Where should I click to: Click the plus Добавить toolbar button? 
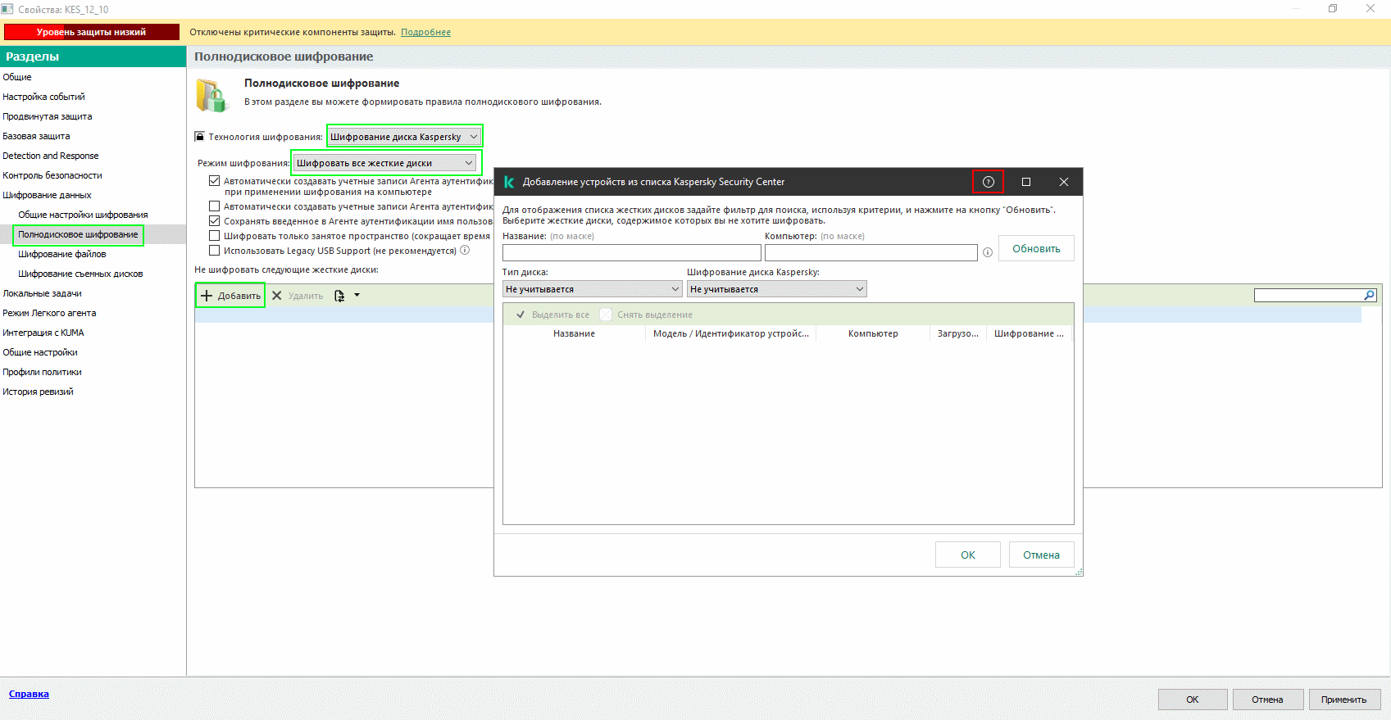pyautogui.click(x=230, y=296)
